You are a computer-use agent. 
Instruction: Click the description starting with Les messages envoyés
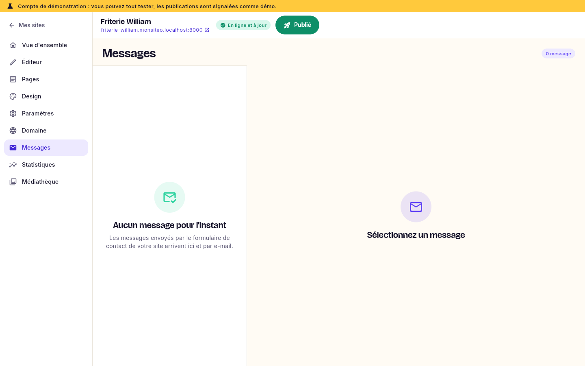[x=169, y=242]
